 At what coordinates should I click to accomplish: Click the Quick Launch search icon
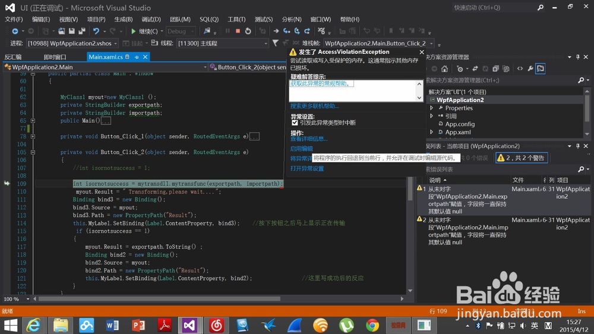point(540,8)
